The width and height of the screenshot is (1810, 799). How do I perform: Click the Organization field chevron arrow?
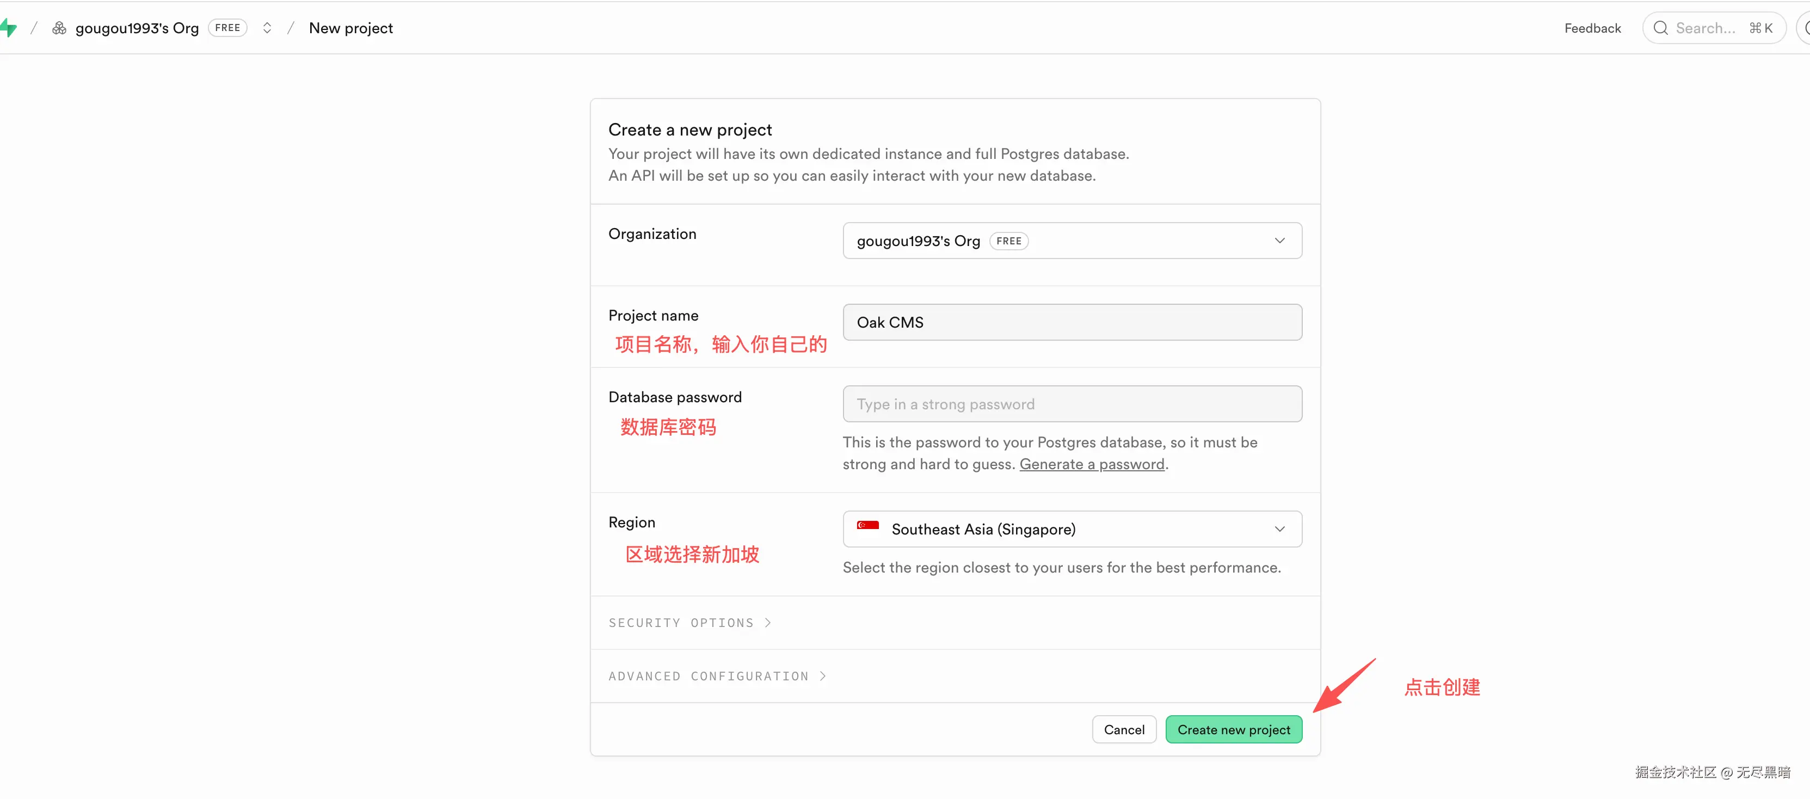pyautogui.click(x=1279, y=241)
